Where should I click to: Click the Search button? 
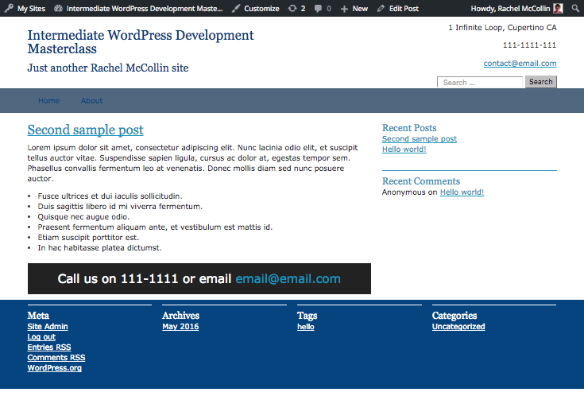coord(541,82)
